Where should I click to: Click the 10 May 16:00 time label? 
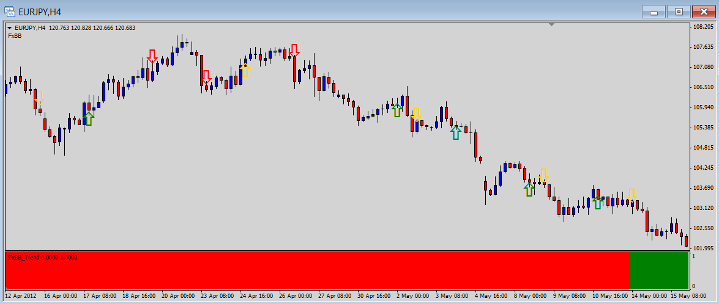610,295
